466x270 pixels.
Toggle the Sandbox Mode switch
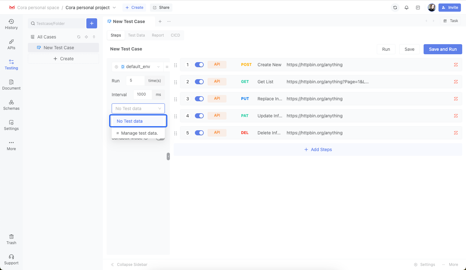tap(161, 138)
